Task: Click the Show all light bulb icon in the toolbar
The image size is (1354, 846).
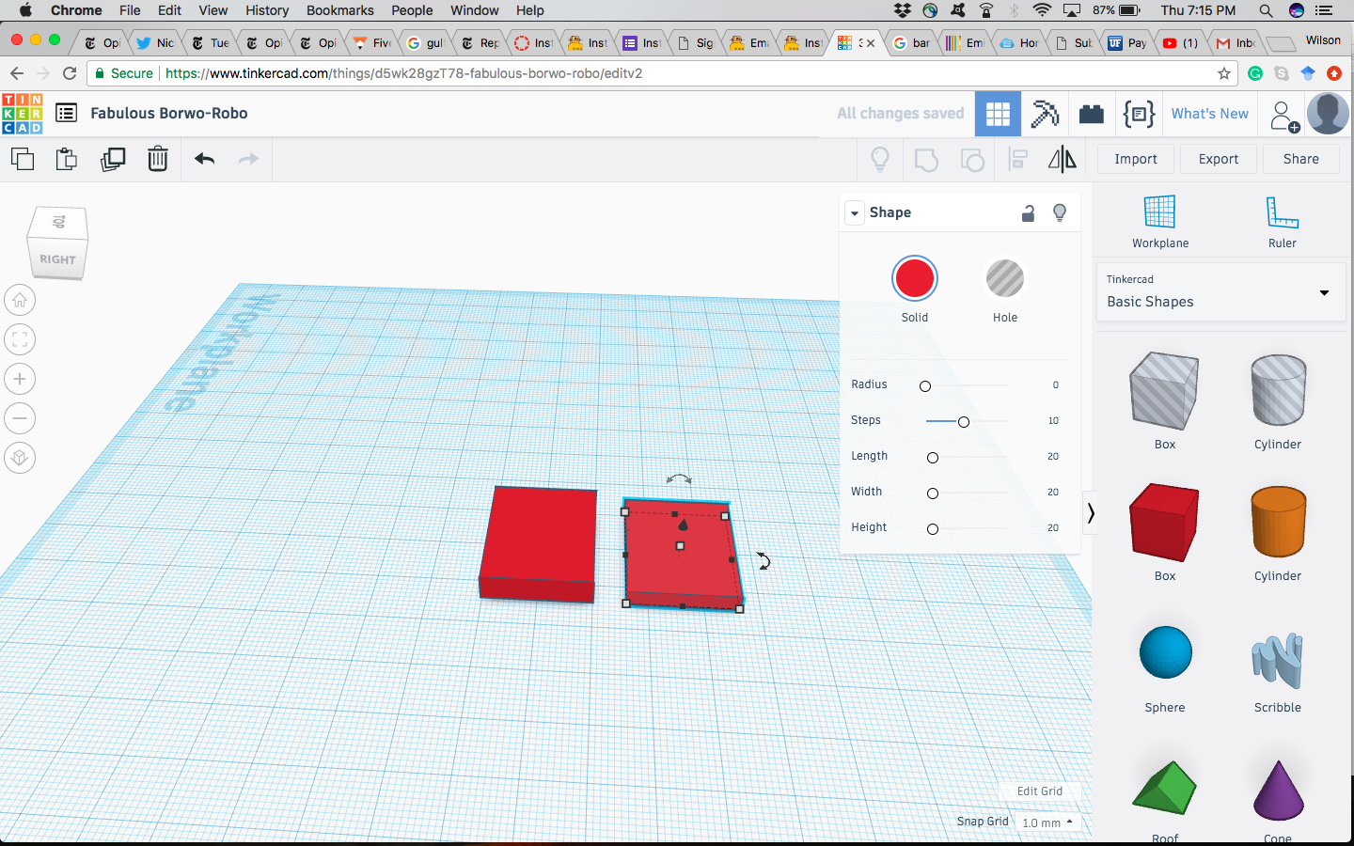Action: pos(880,160)
